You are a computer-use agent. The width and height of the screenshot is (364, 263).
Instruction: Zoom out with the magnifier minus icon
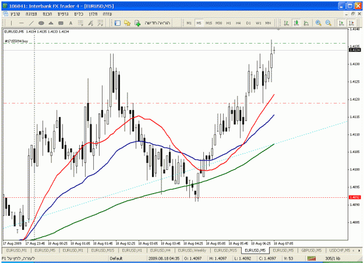(328, 23)
